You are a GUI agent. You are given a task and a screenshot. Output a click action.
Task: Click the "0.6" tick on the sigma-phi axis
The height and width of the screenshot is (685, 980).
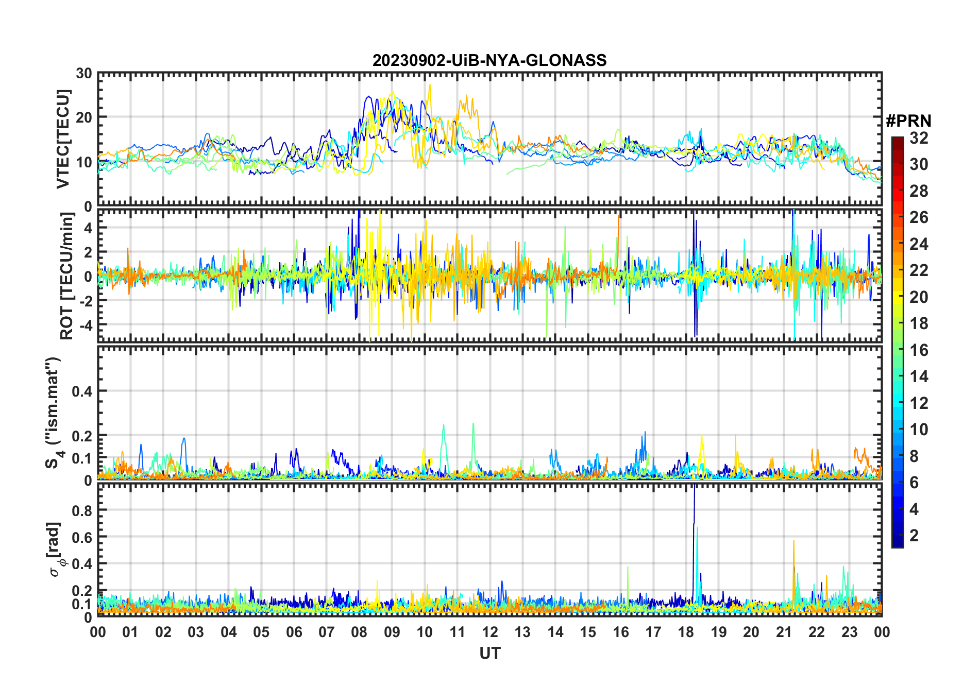(x=82, y=537)
